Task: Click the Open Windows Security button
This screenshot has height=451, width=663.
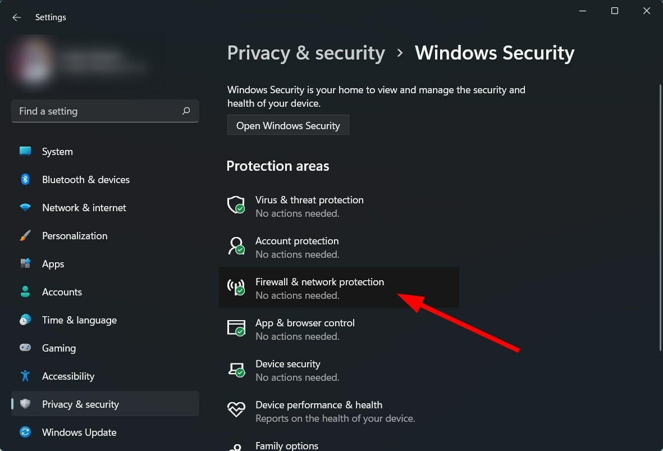Action: click(x=288, y=125)
